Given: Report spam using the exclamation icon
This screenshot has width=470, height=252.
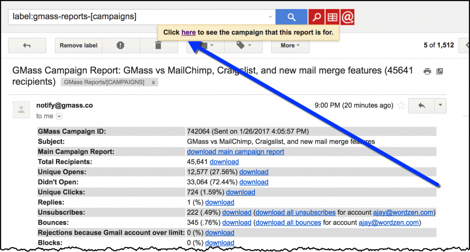Looking at the screenshot, I should click(x=120, y=45).
